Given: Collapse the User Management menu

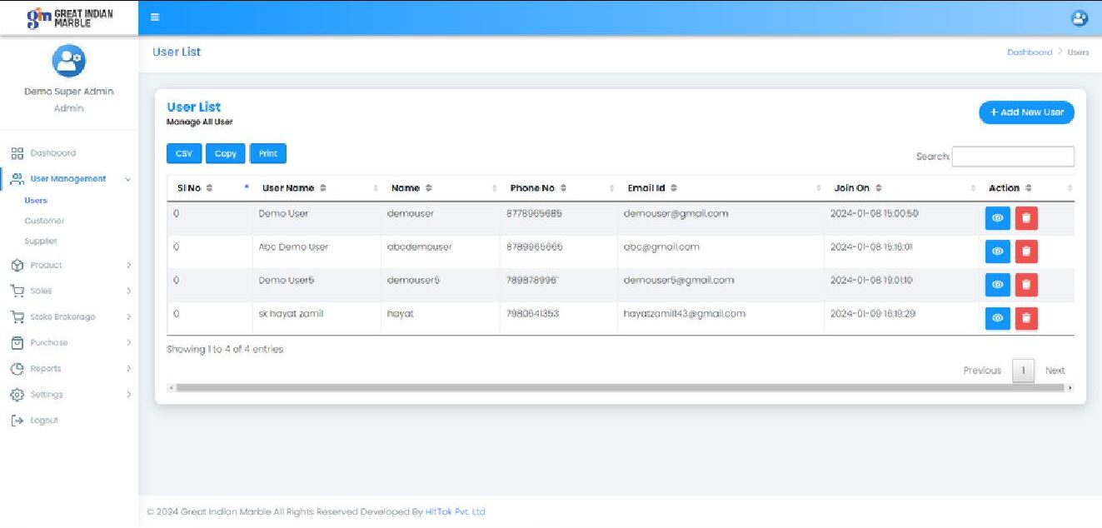Looking at the screenshot, I should tap(127, 179).
